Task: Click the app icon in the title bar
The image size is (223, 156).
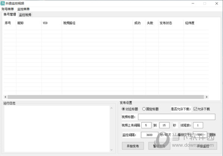Action: click(x=3, y=3)
